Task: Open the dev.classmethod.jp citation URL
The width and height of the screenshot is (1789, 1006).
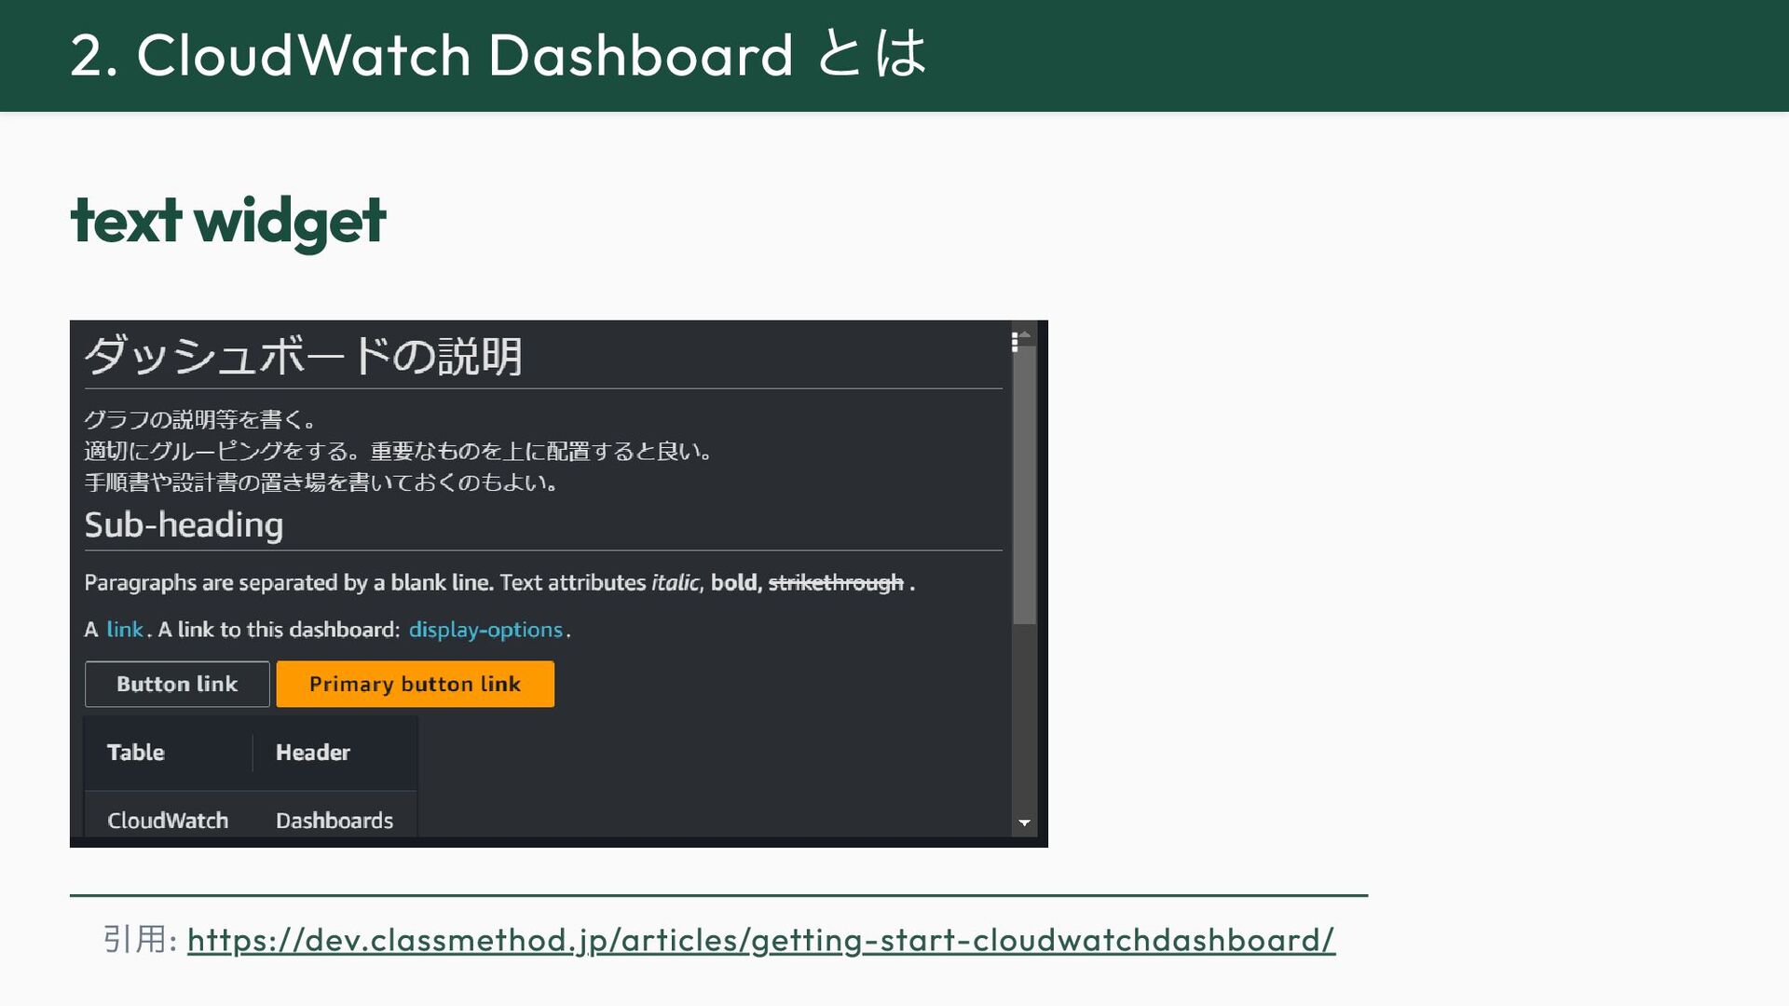Action: click(x=761, y=940)
